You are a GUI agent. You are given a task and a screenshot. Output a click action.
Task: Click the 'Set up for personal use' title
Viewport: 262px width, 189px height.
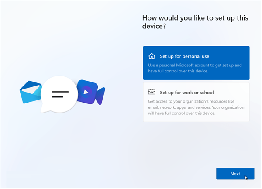click(184, 56)
